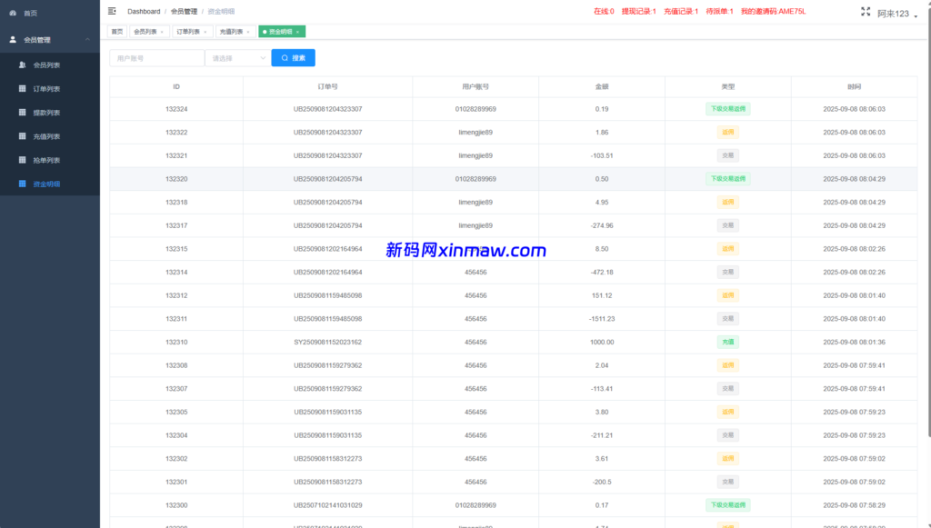Click the 会员管理 user icon in sidebar
931x528 pixels.
pos(11,39)
